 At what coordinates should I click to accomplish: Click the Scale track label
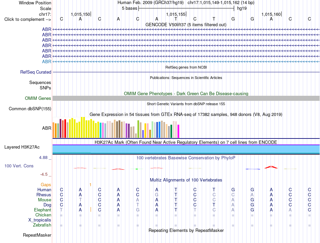click(45, 8)
